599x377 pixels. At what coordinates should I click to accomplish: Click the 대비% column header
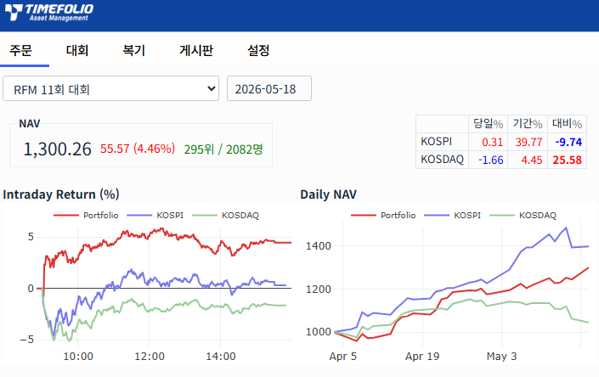pos(567,124)
